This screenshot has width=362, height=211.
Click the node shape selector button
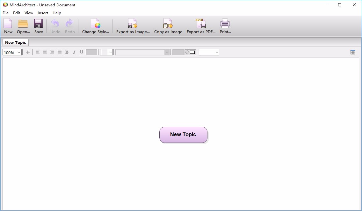point(190,52)
